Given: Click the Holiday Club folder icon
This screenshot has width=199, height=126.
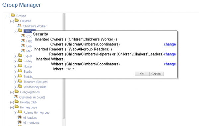Looking at the screenshot, I should (x=17, y=101).
